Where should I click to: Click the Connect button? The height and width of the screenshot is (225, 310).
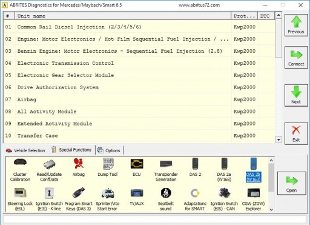(296, 58)
